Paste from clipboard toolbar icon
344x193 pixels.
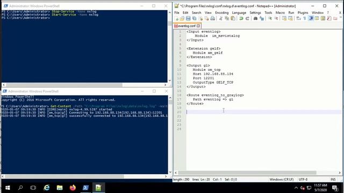(x=233, y=19)
